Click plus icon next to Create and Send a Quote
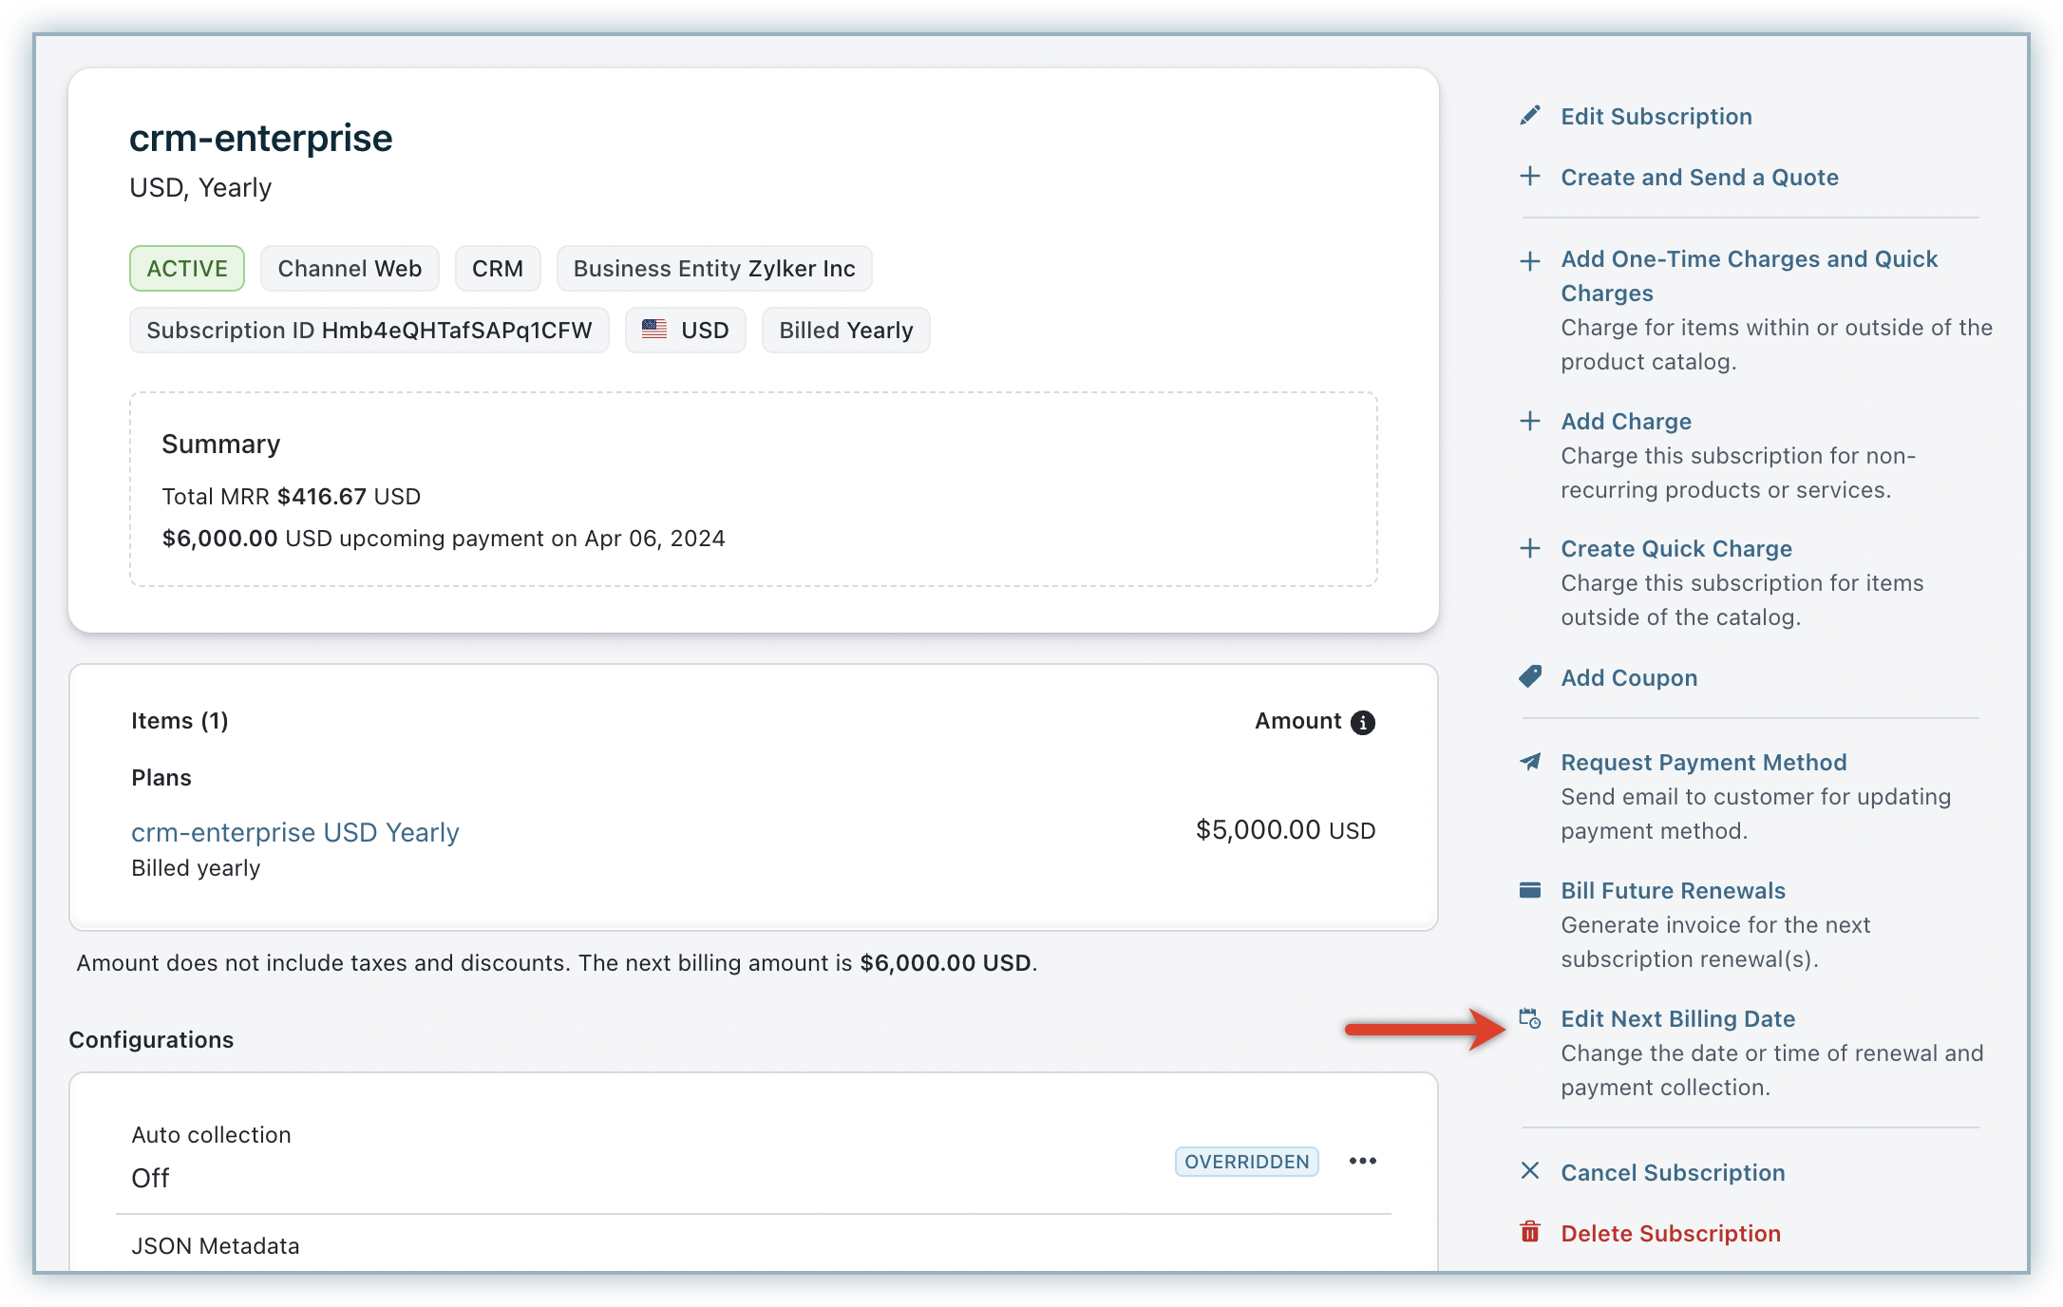 1529,177
